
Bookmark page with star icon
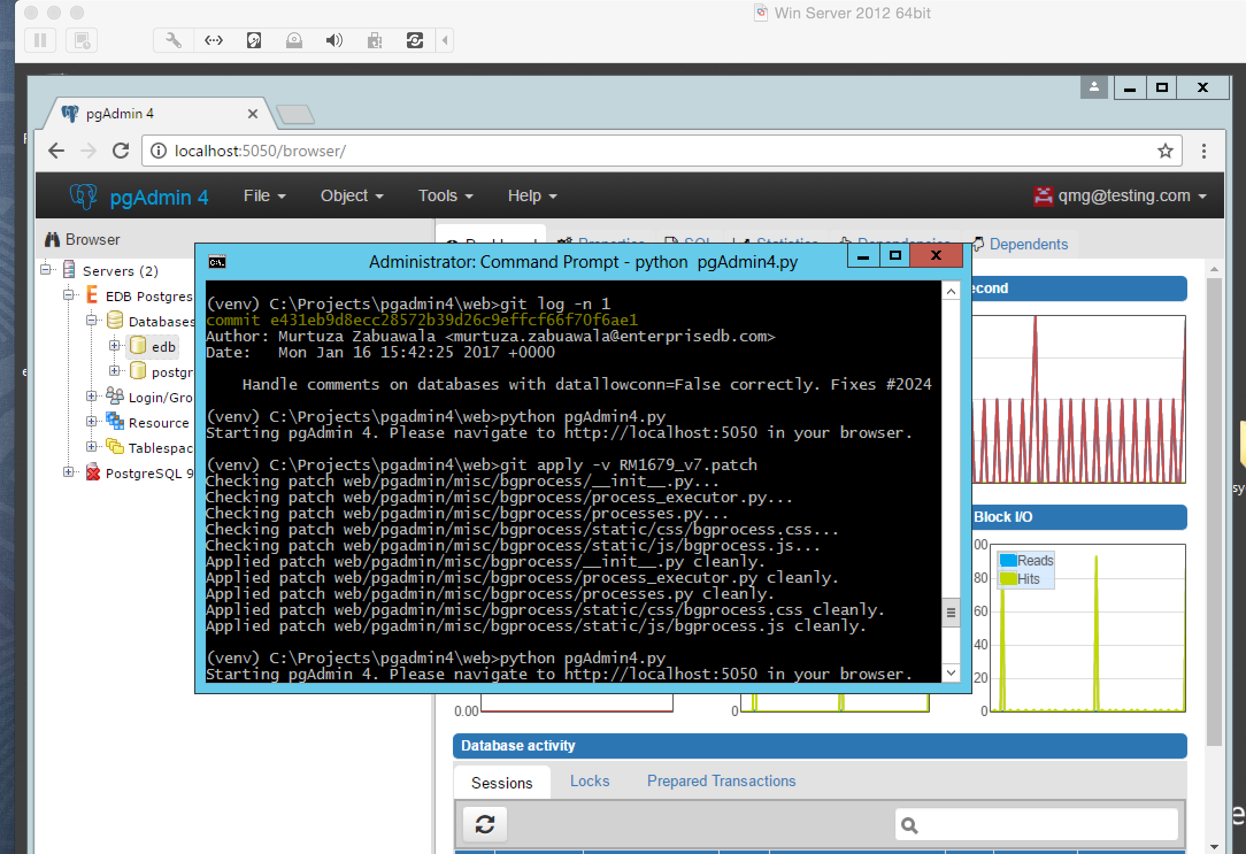pos(1165,151)
